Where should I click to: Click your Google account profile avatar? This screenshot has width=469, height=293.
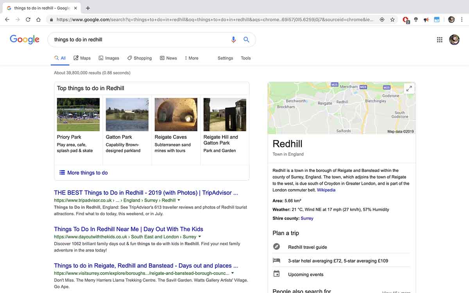click(x=454, y=39)
